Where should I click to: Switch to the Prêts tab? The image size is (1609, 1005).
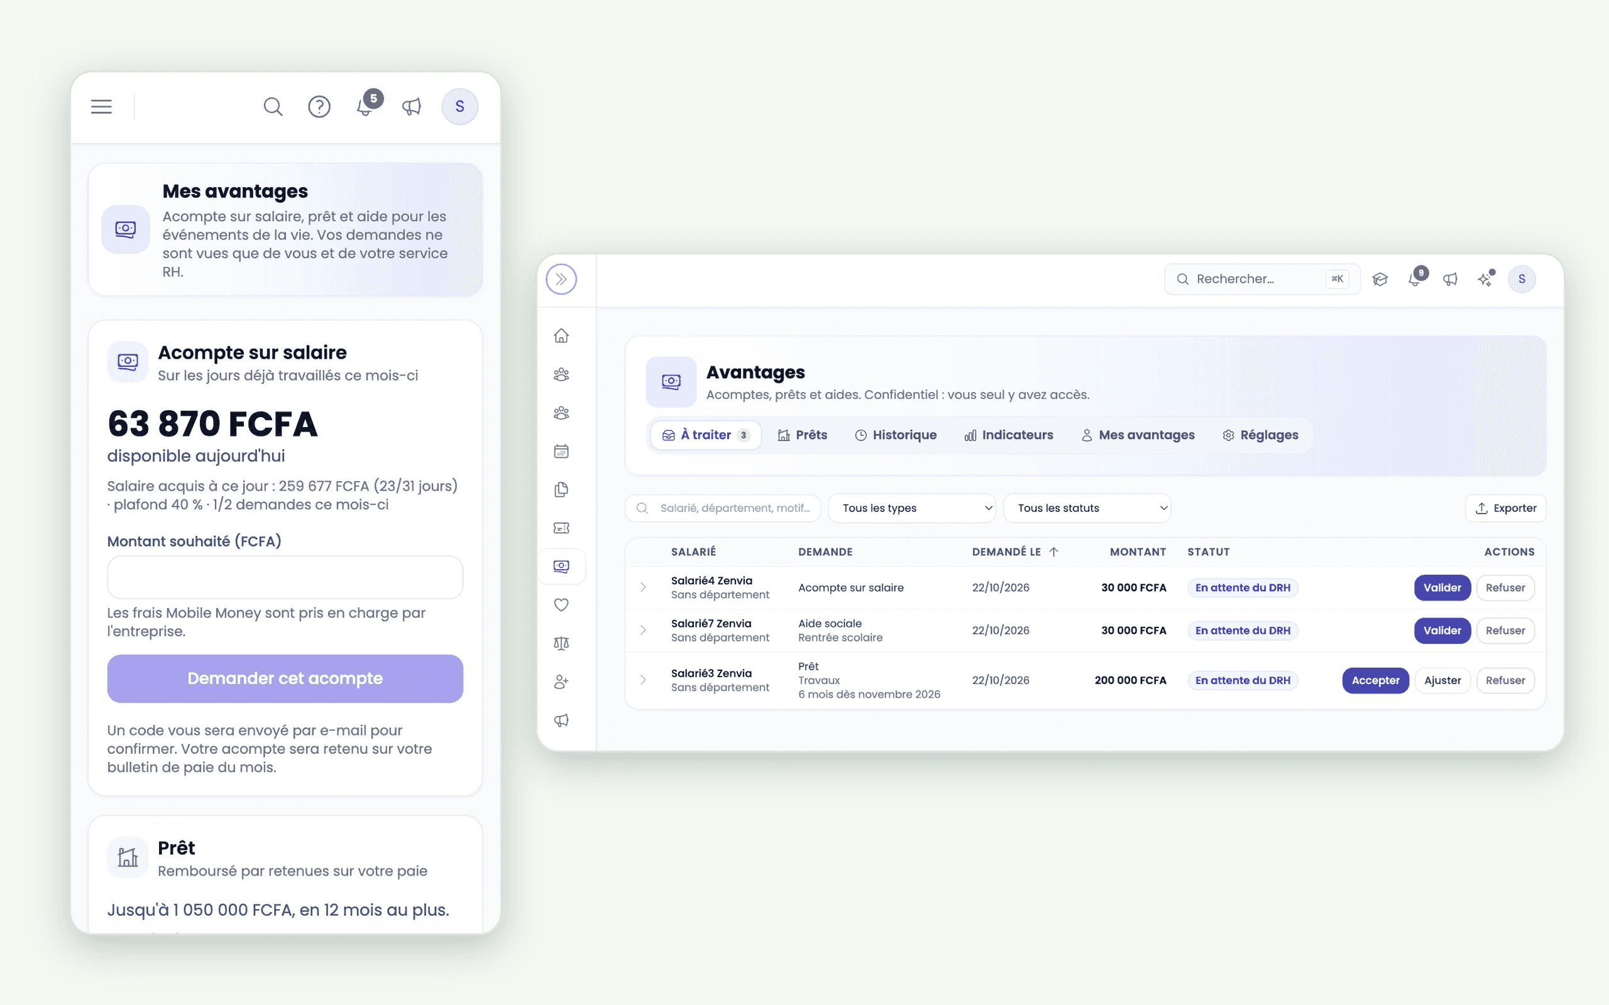tap(803, 435)
